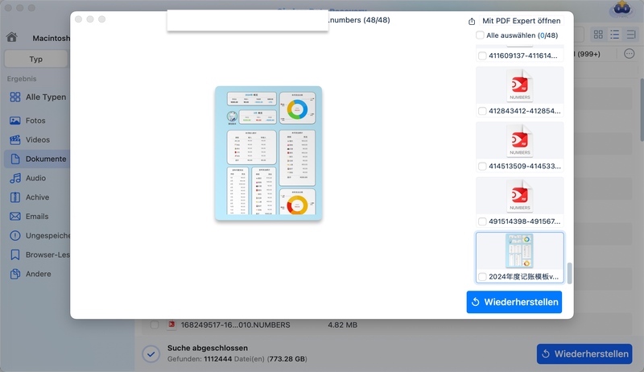The height and width of the screenshot is (372, 644).
Task: Select the Fotos category
Action: point(37,120)
